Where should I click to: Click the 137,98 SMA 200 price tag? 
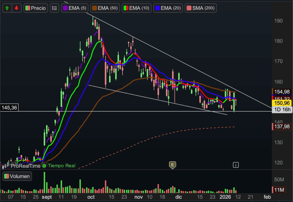coord(282,127)
